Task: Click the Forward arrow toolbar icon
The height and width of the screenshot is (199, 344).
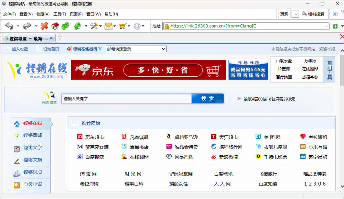Action: 27,26
